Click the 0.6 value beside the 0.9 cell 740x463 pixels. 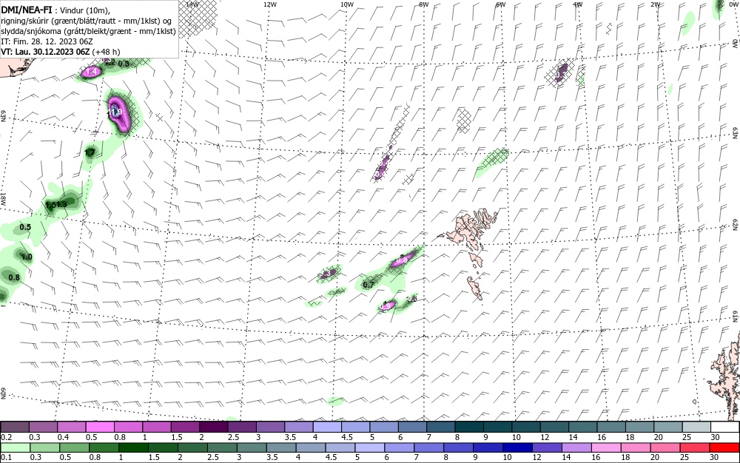tap(411, 299)
